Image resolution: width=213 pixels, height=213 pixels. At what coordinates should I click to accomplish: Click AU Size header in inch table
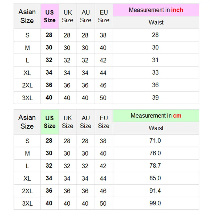(85, 16)
